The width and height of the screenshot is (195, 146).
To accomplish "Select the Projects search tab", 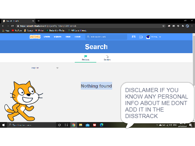I will 86,58.
